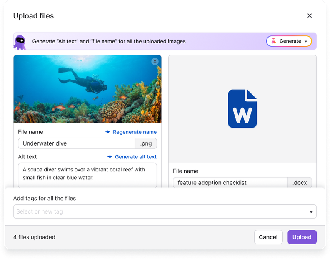Open the tags selection dropdown
This screenshot has width=330, height=259.
click(311, 212)
